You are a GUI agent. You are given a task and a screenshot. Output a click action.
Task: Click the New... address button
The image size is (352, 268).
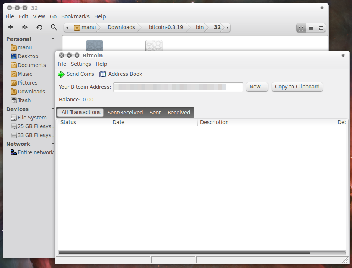257,87
